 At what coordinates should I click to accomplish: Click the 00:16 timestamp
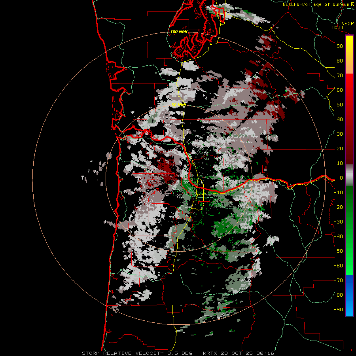click(265, 353)
